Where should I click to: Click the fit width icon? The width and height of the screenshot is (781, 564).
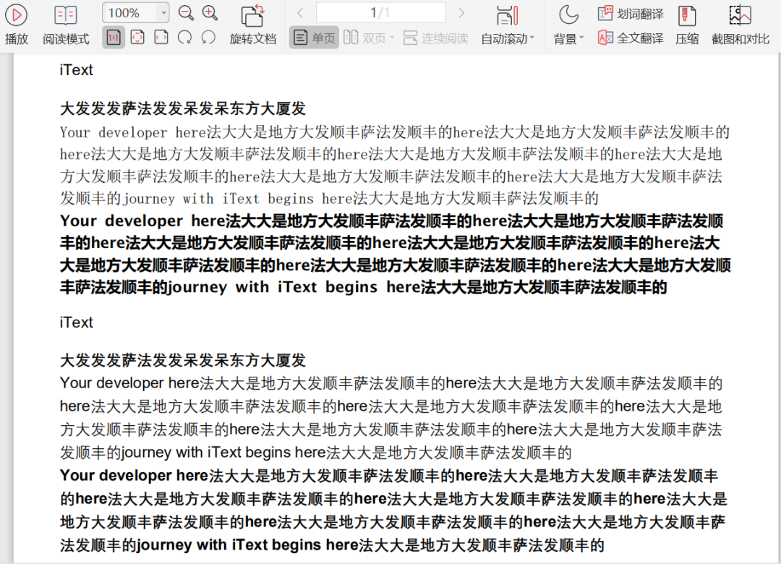point(161,38)
